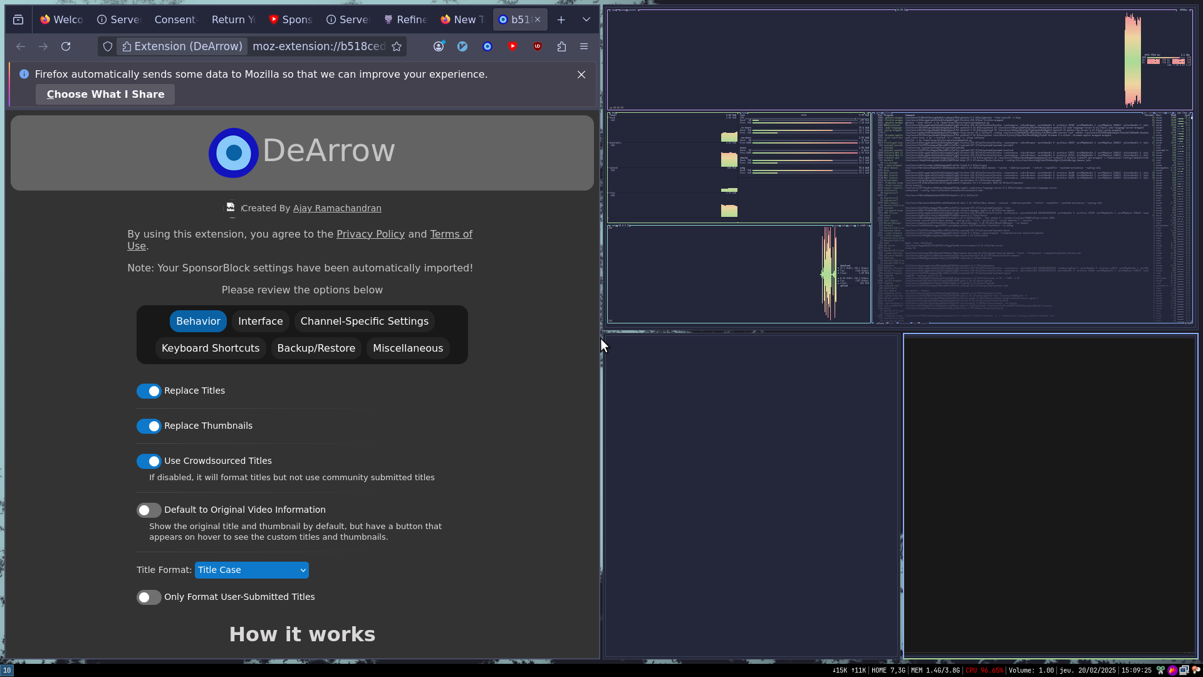Viewport: 1203px width, 677px height.
Task: Switch to Backup/Restore tab
Action: [316, 348]
